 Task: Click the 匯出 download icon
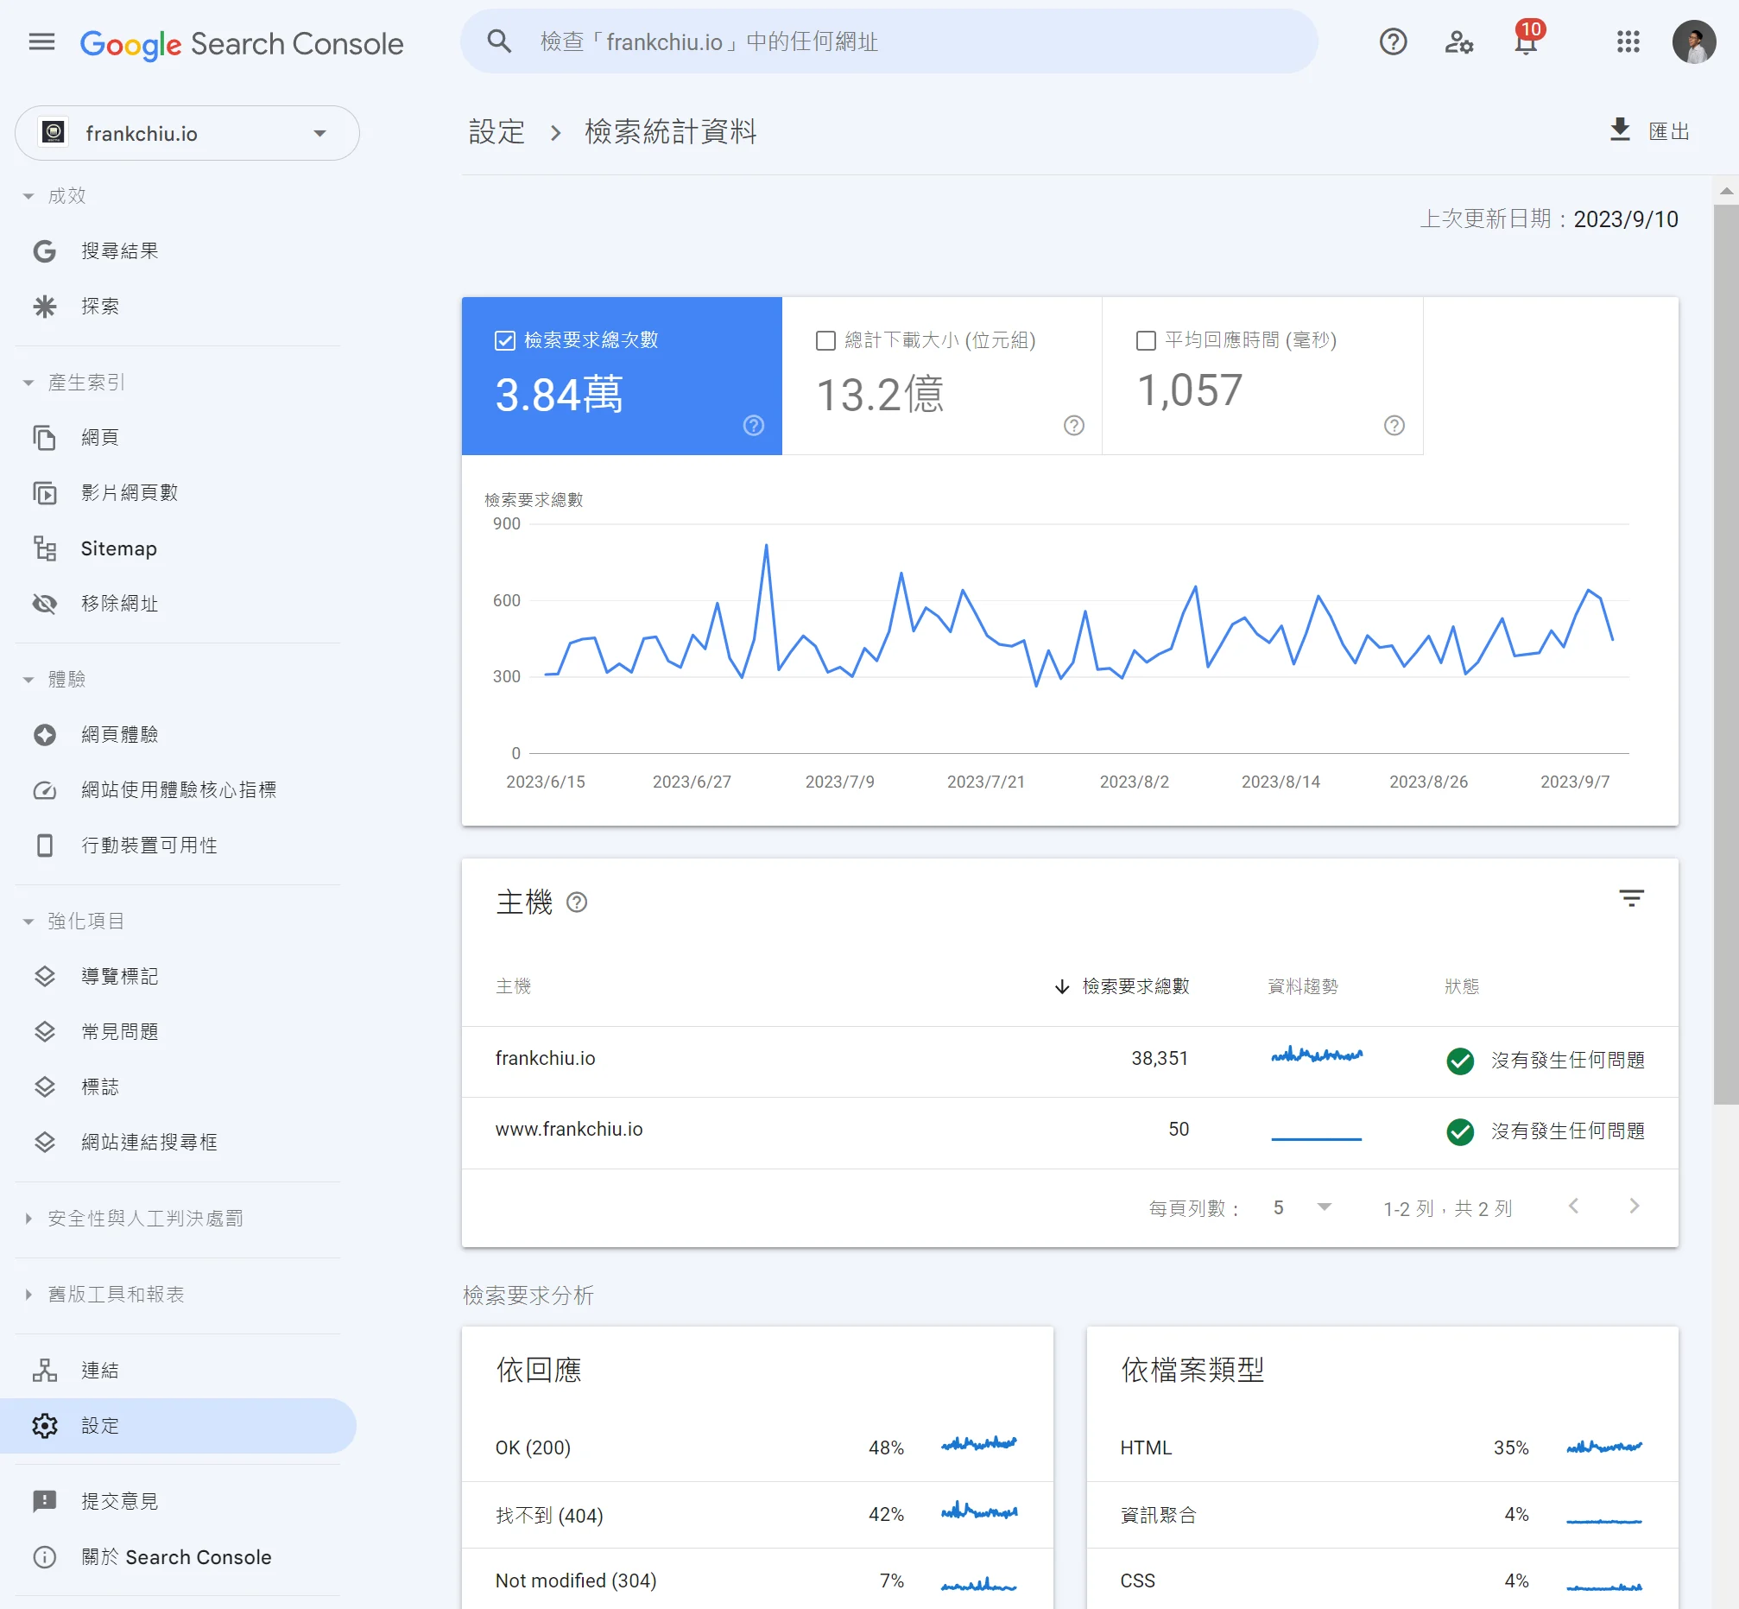[x=1619, y=130]
